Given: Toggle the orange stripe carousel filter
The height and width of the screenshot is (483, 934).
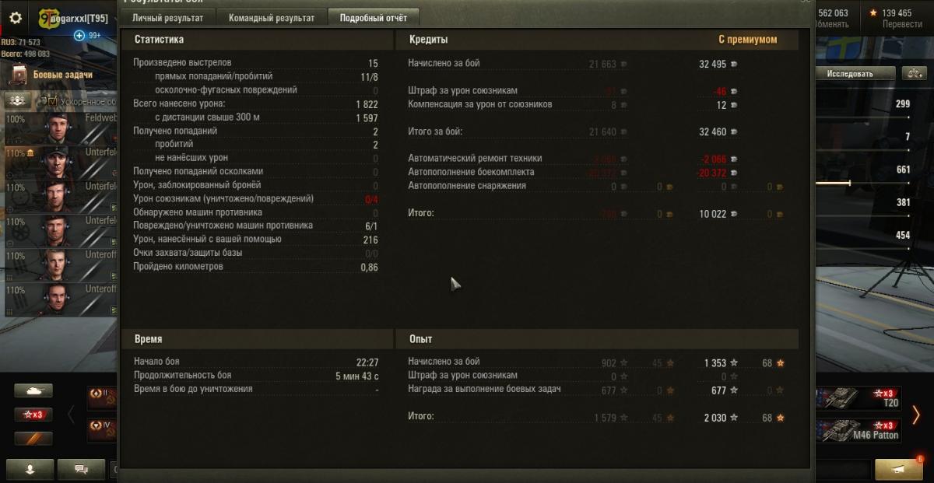Looking at the screenshot, I should 33,439.
